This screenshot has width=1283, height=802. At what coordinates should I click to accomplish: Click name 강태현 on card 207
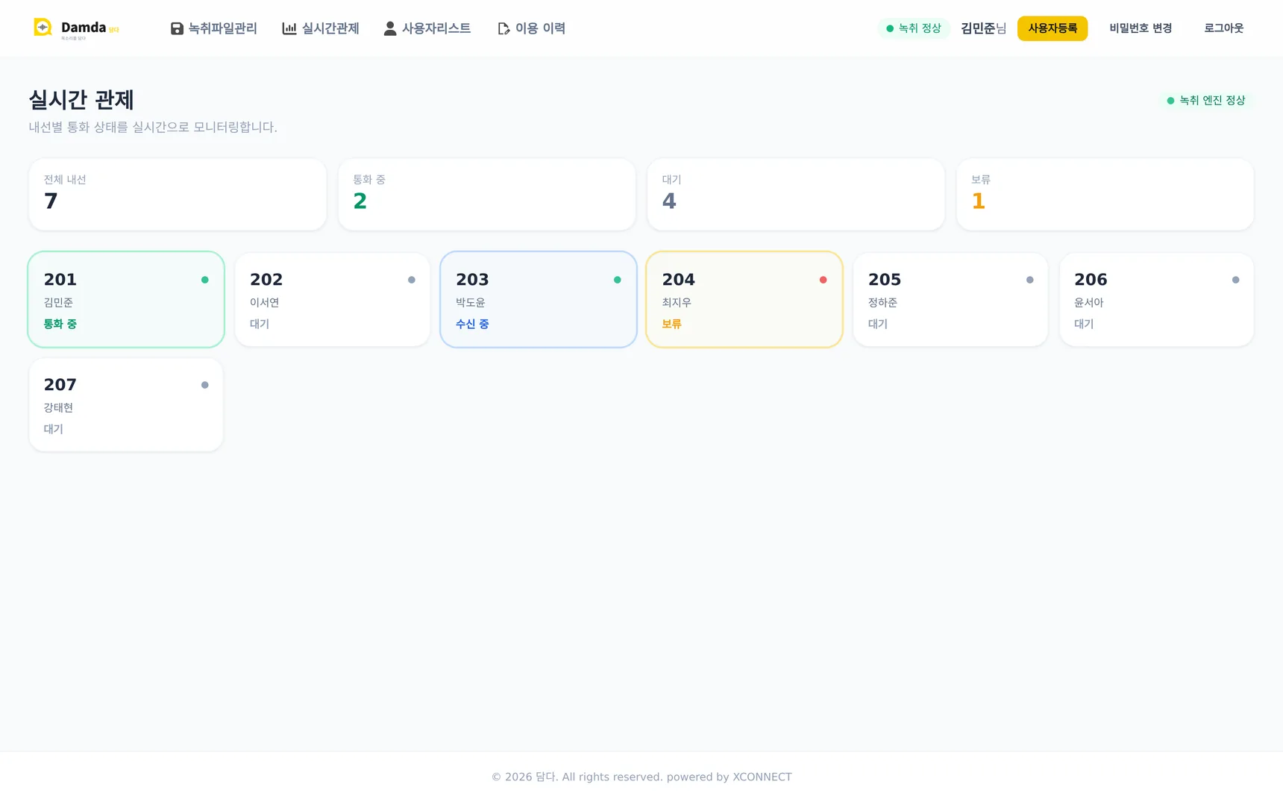coord(58,408)
